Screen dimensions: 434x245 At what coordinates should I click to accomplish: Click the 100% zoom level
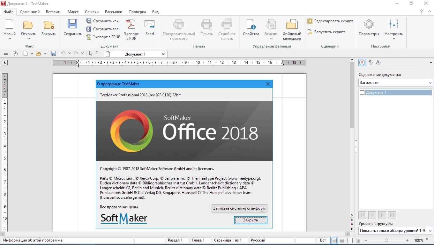point(419,240)
